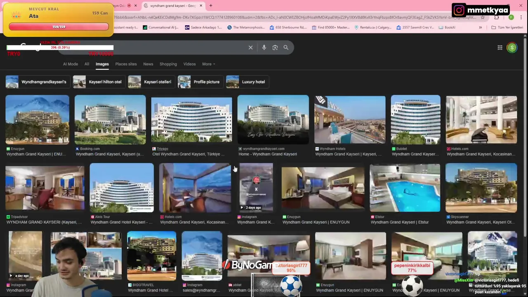Bookmark this page with the star icon
Viewport: 528px width, 297px height.
[x=483, y=17]
